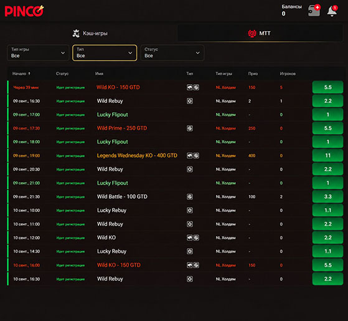Click the PINCO logo
Viewport: 348px width, 321px height.
tap(24, 11)
